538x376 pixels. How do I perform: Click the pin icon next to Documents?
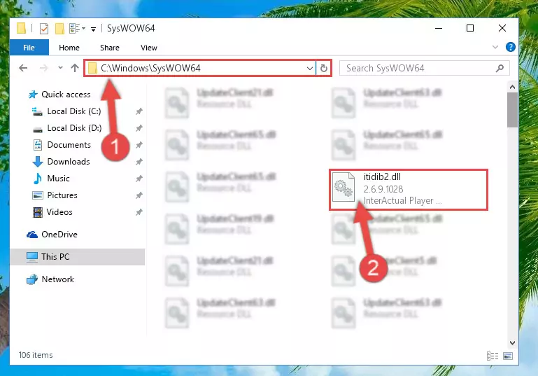[x=139, y=145]
